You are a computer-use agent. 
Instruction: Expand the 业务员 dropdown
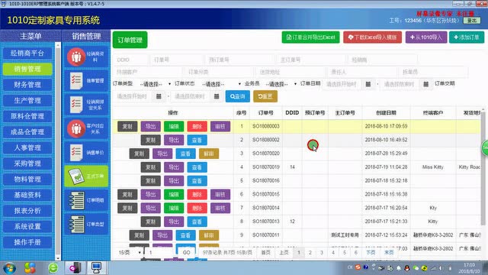[x=281, y=84]
